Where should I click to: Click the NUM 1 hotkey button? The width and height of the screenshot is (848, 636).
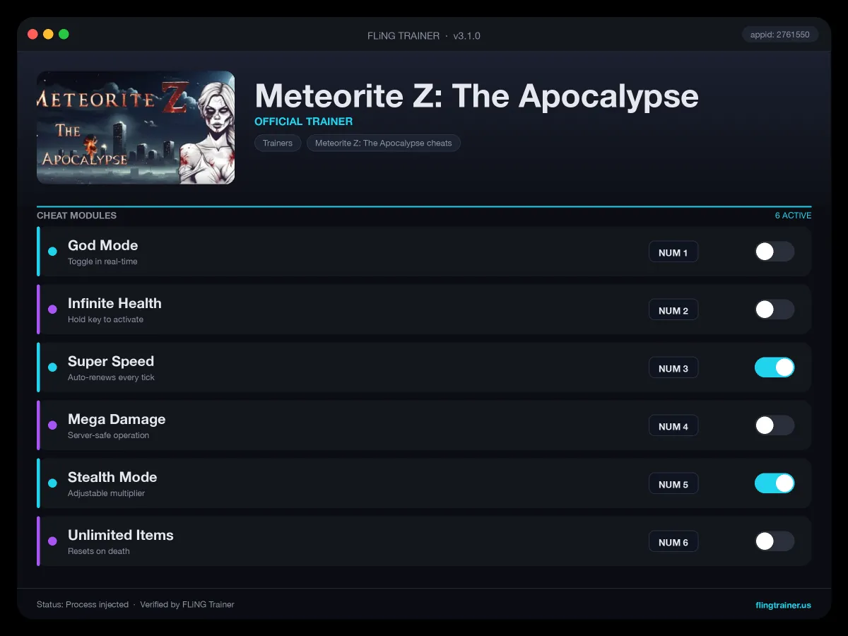(673, 252)
